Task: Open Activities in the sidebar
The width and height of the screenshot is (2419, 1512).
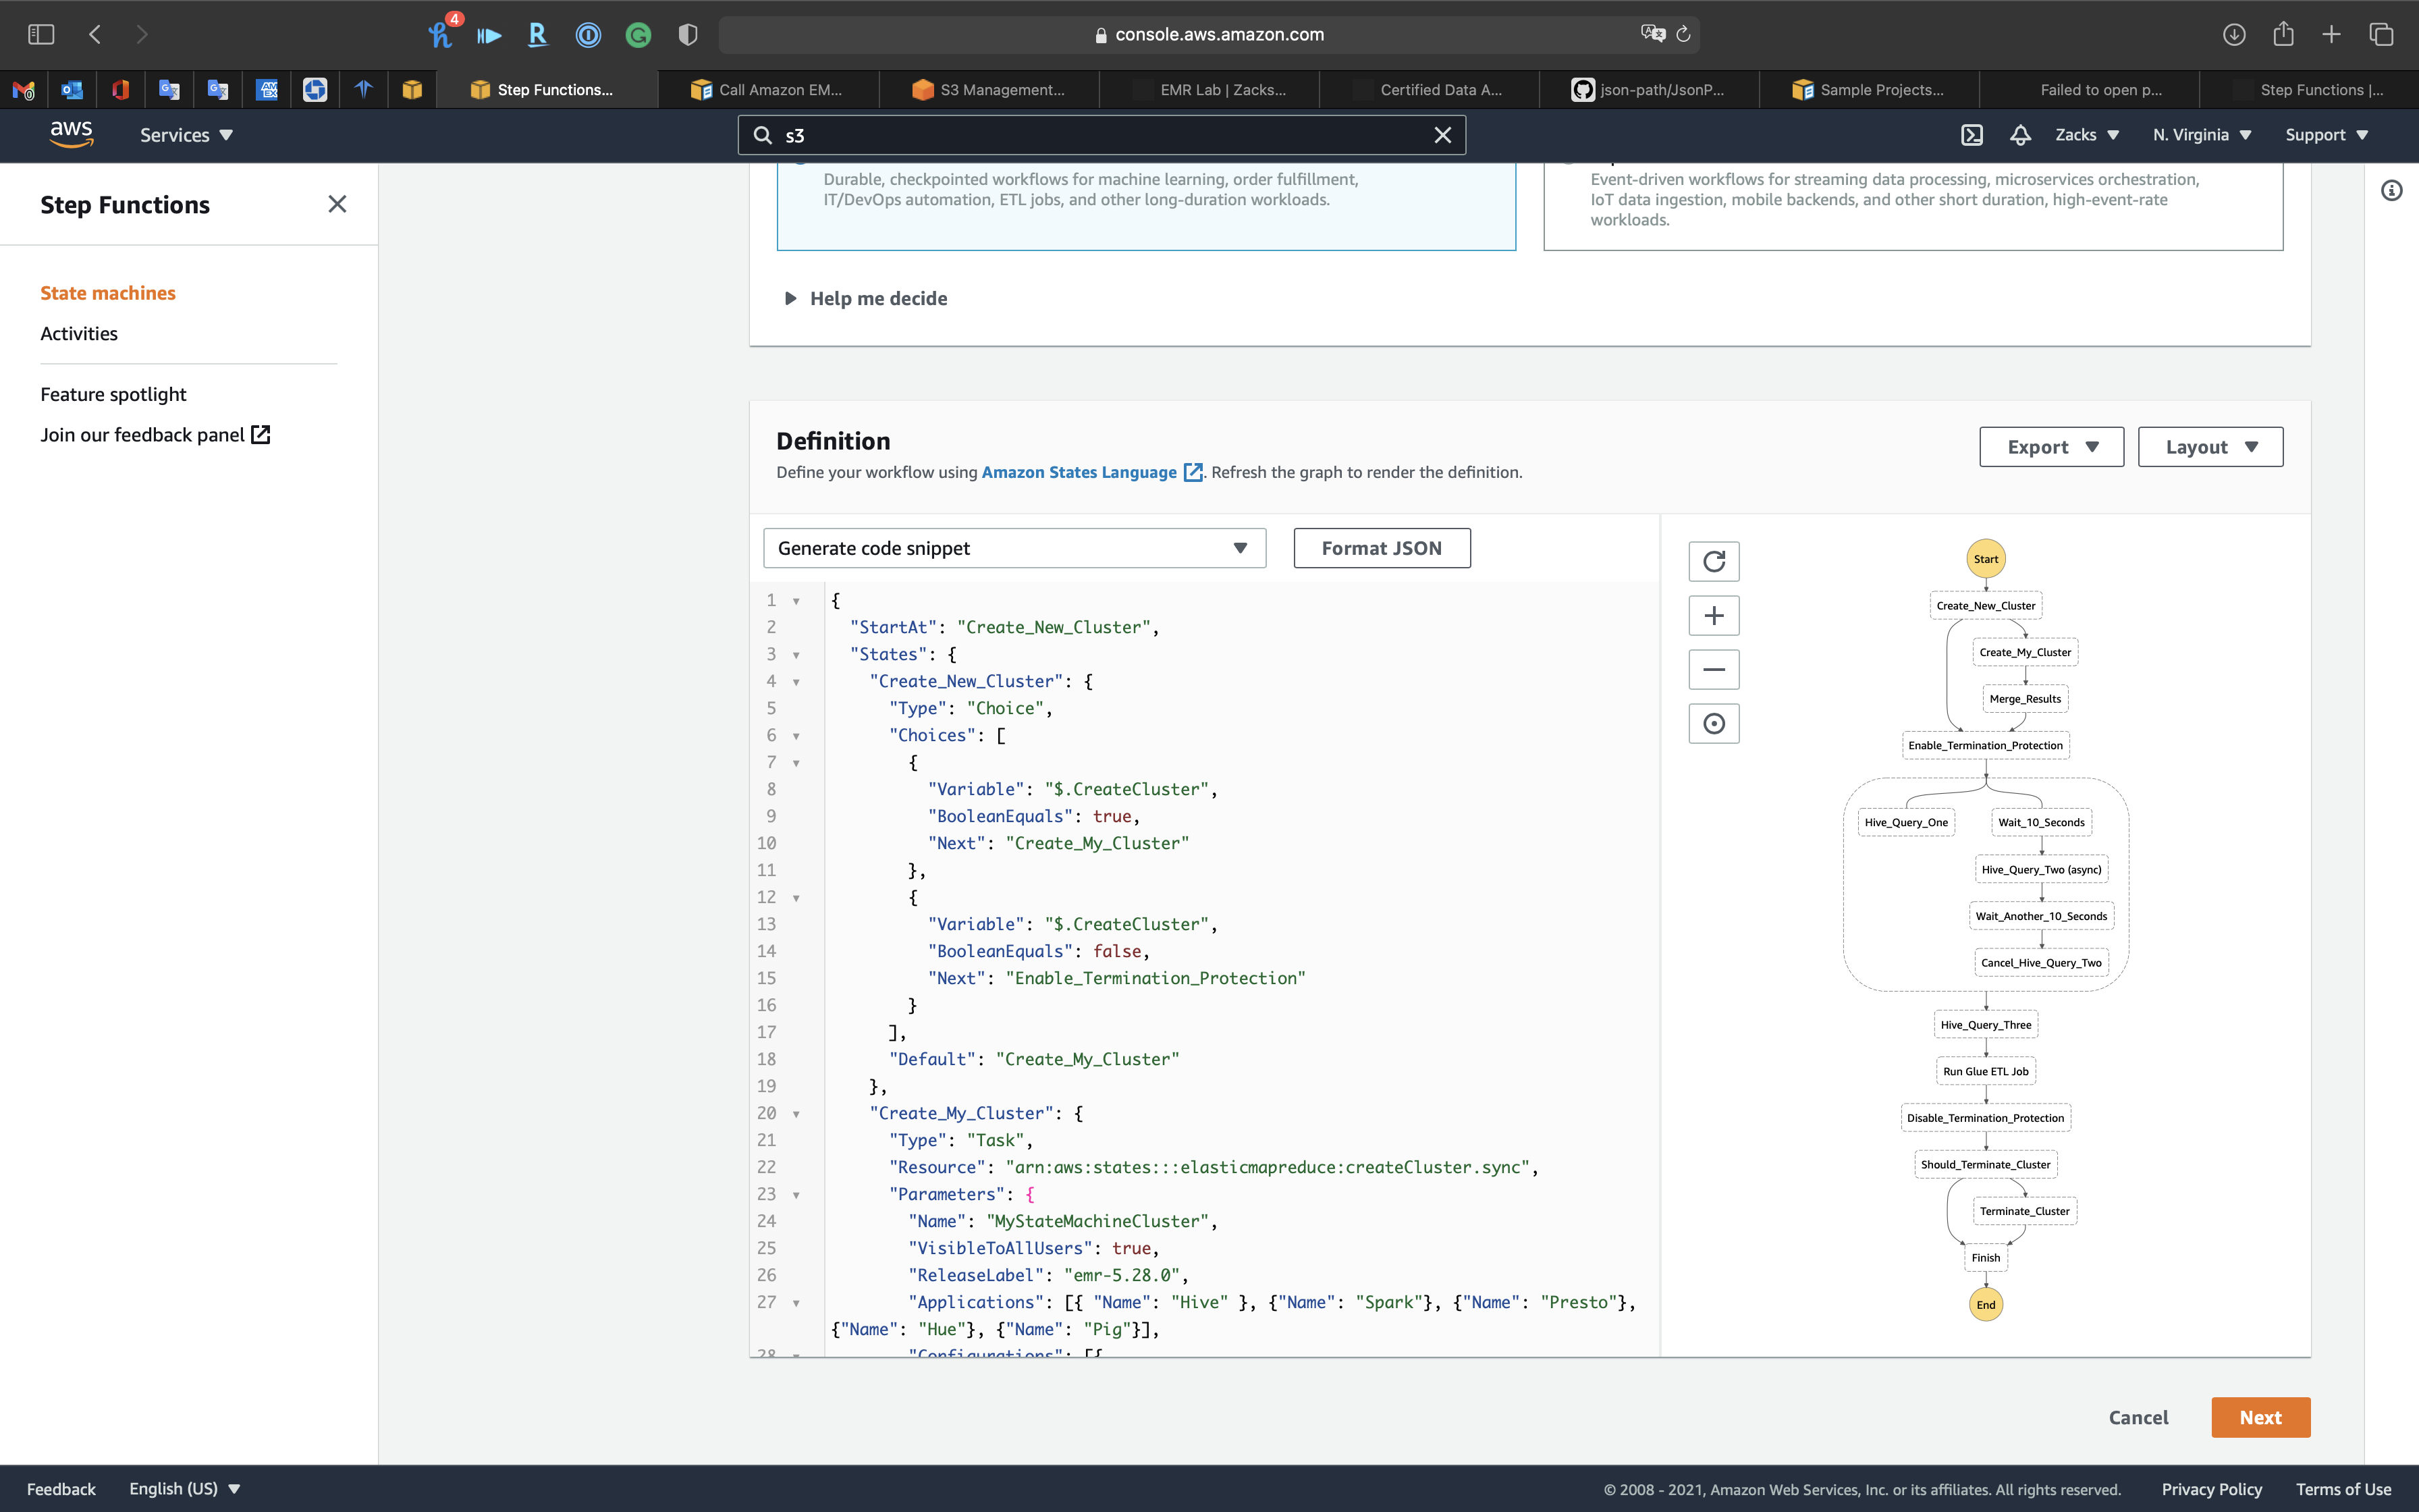Action: click(79, 333)
